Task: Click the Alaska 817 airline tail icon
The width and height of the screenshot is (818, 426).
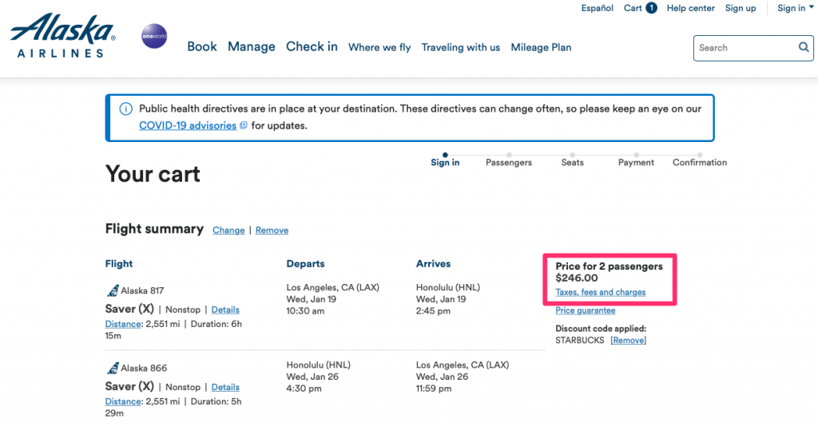Action: click(112, 290)
